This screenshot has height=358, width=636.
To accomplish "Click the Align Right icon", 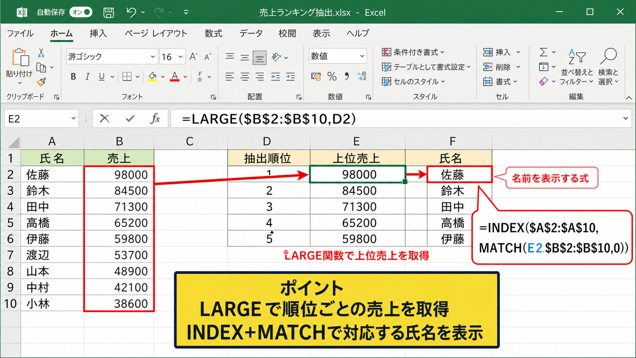I will 260,76.
